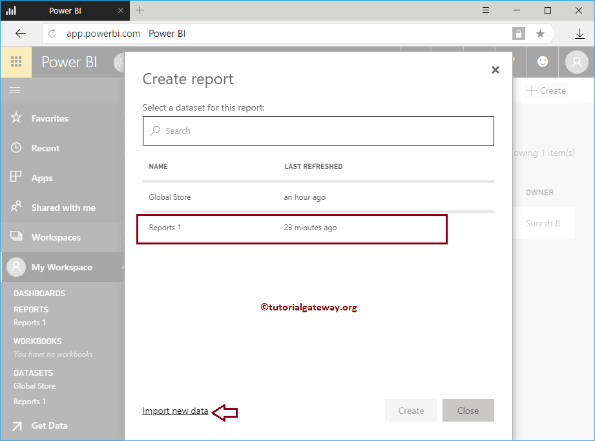Open the Power BI app launcher grid
This screenshot has width=595, height=441.
click(x=16, y=62)
